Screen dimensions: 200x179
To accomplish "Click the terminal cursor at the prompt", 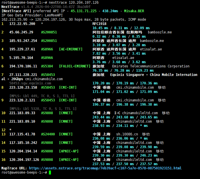I will click(x=50, y=172).
